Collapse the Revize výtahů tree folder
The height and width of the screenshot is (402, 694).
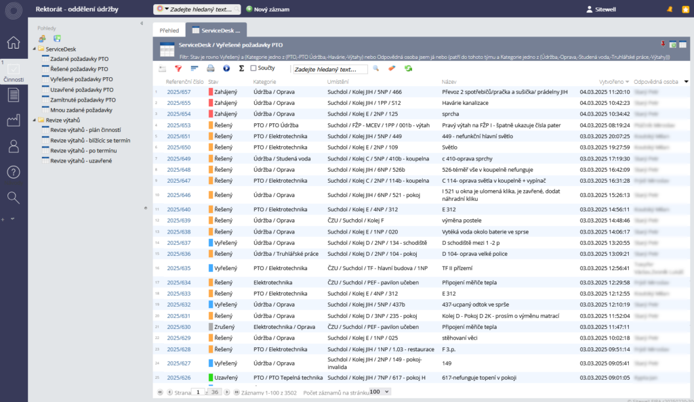click(x=34, y=120)
